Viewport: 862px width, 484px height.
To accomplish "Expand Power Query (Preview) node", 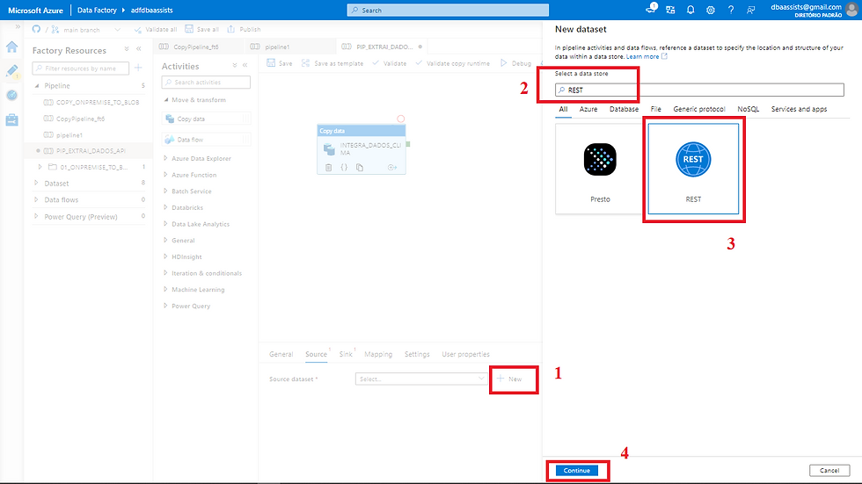I will click(x=36, y=216).
